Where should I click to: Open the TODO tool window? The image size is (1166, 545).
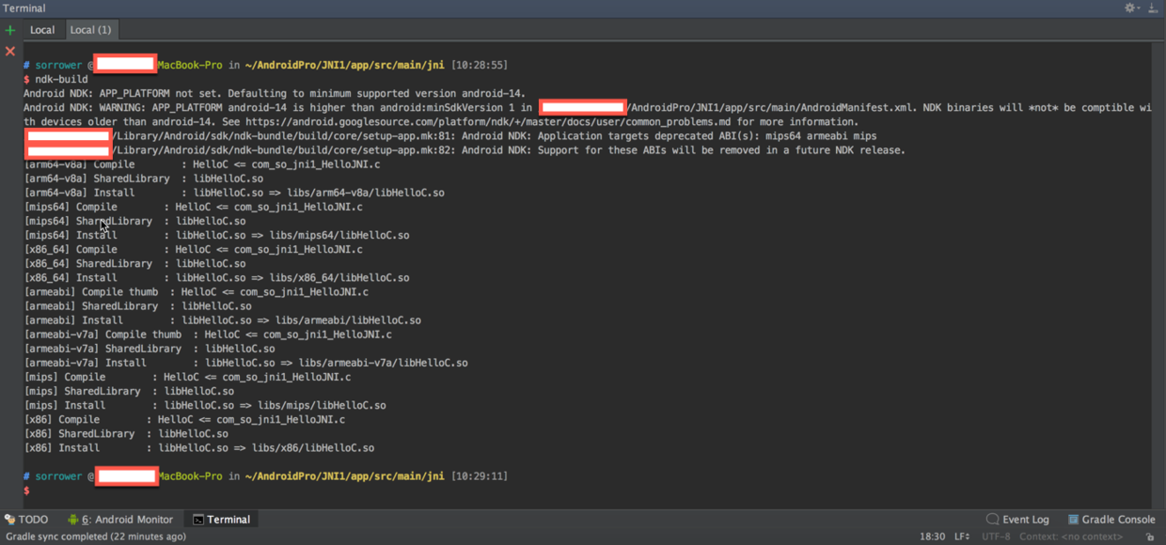click(x=26, y=519)
